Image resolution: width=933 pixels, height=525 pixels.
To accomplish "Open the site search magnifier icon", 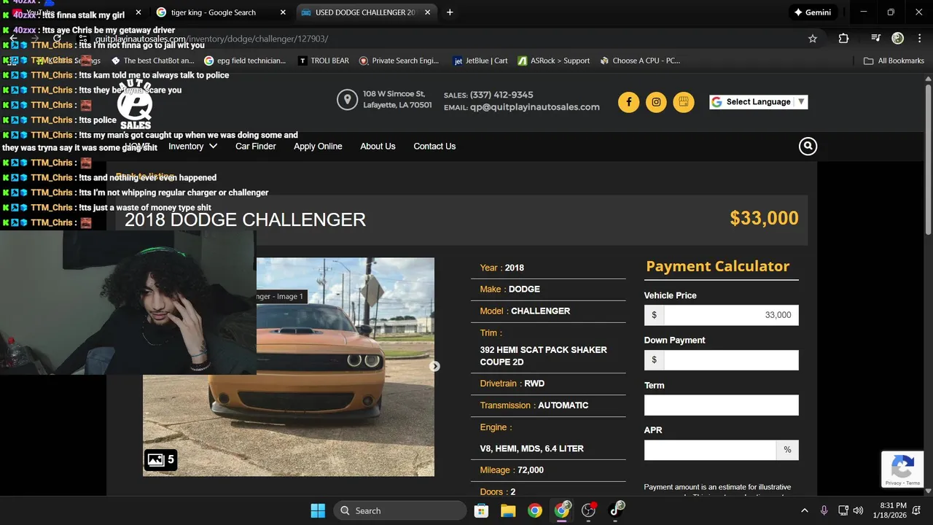I will (808, 147).
